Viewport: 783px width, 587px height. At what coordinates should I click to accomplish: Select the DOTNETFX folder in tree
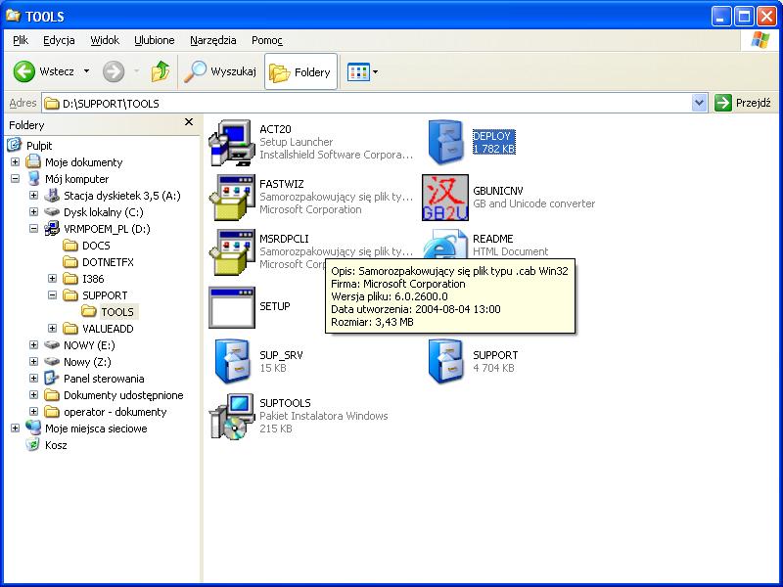pos(108,262)
